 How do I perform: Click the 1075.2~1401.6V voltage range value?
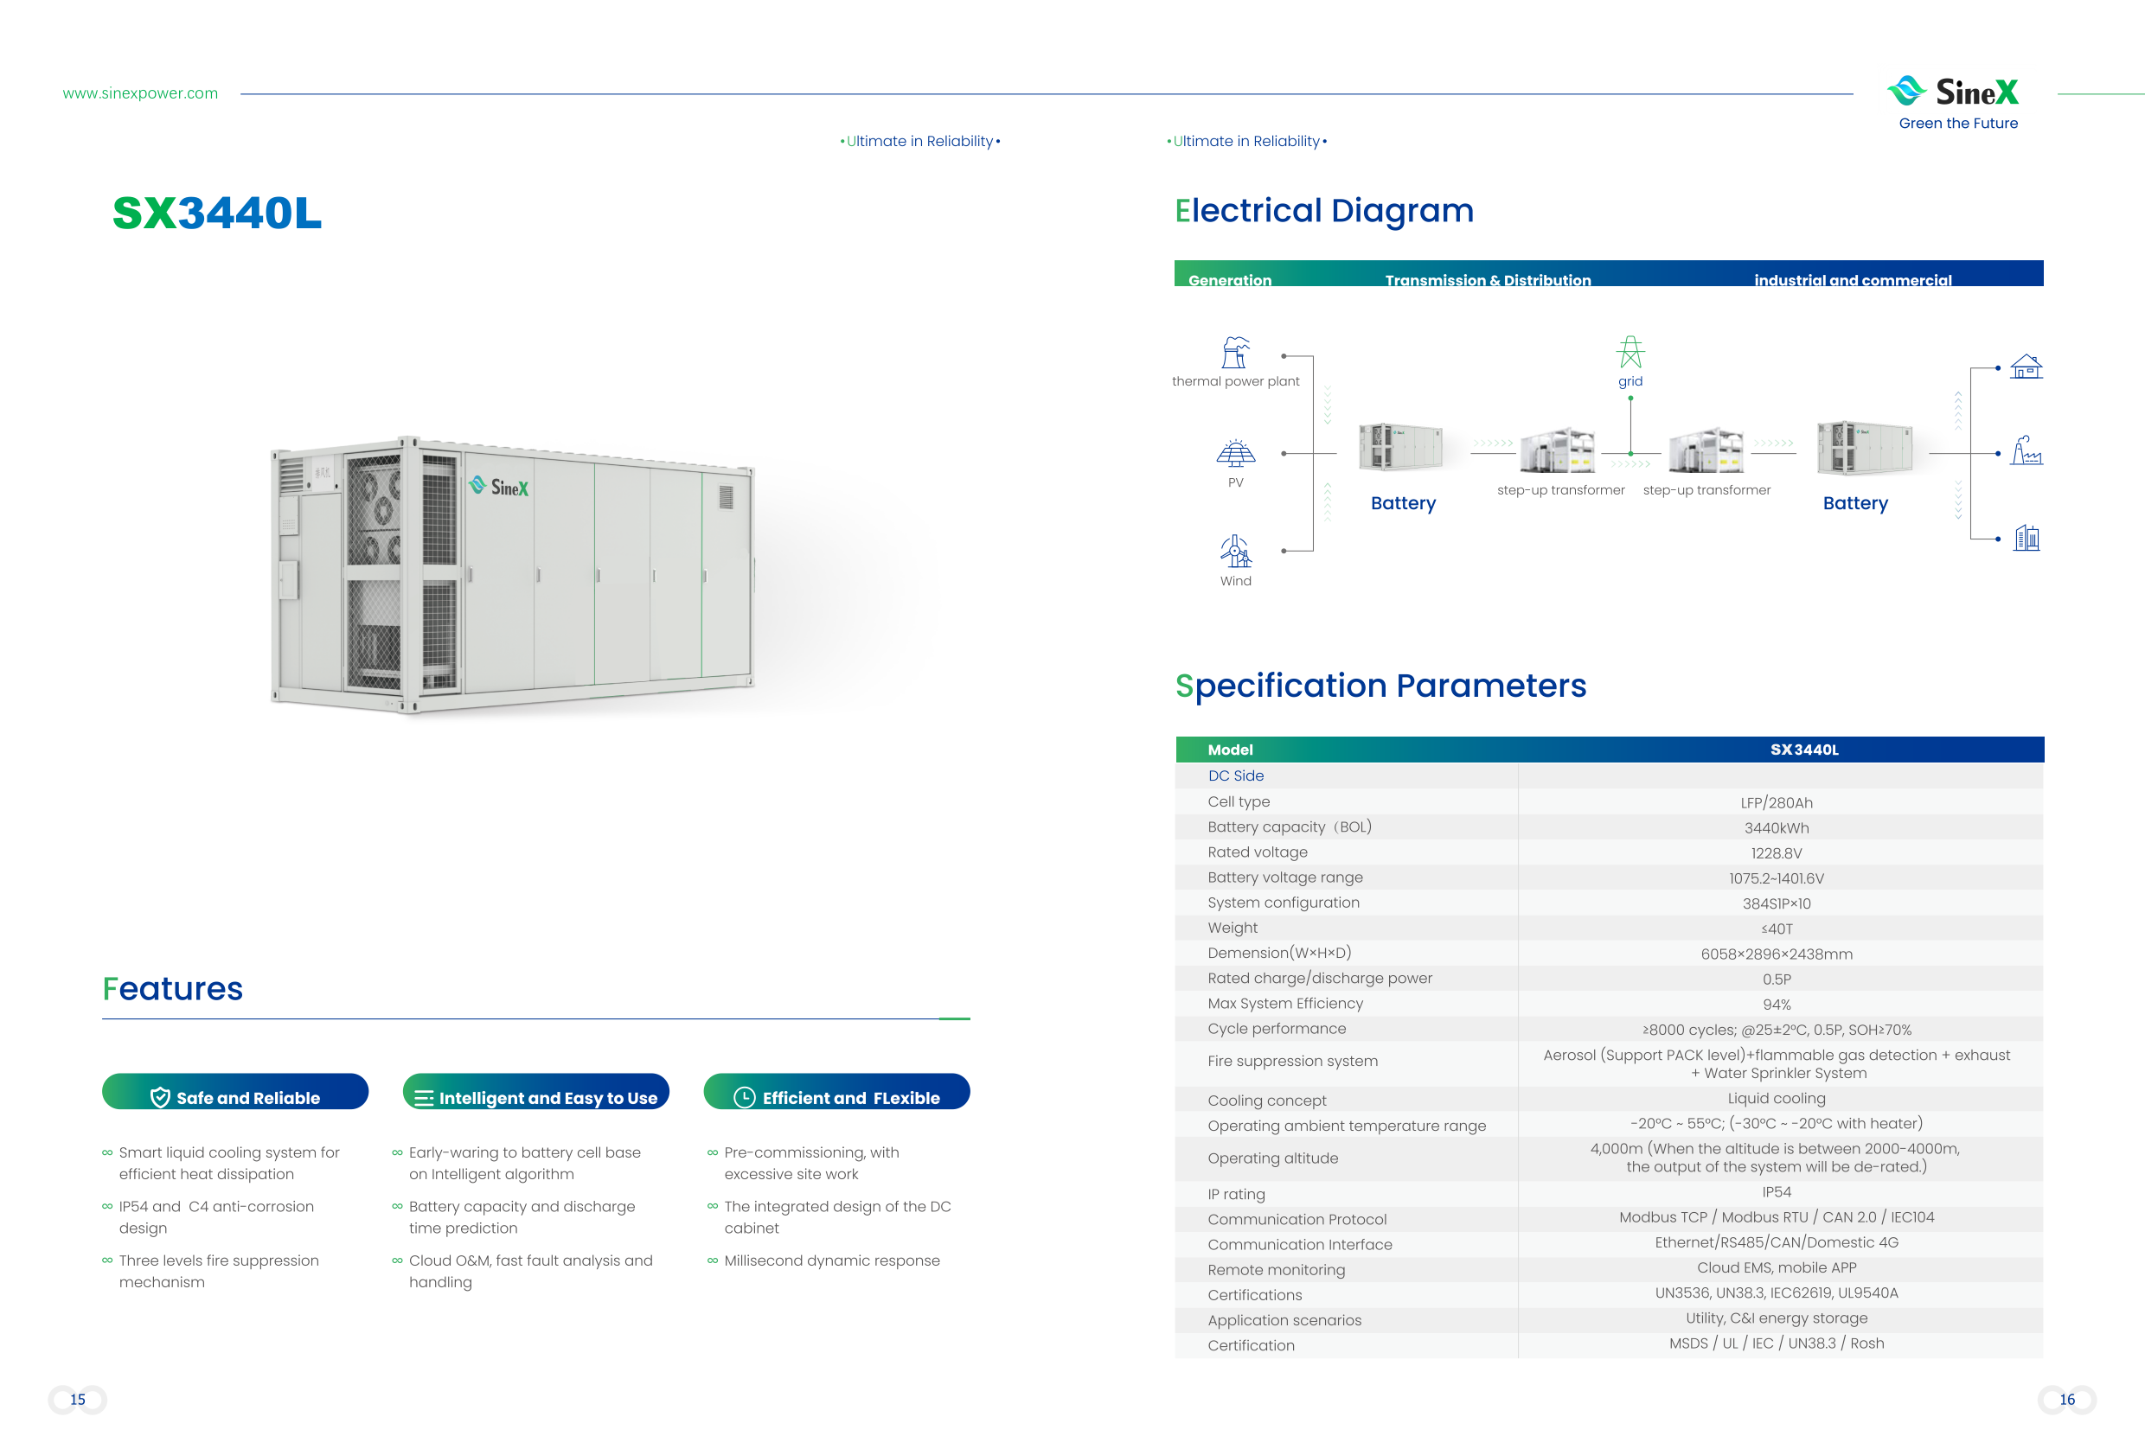(1776, 878)
